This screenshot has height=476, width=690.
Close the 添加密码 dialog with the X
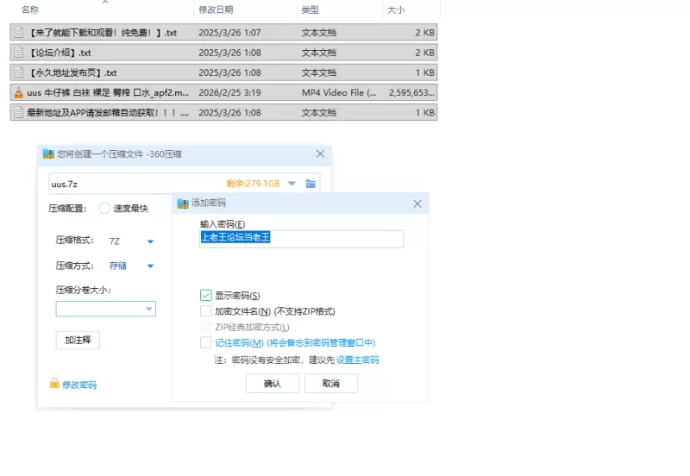point(417,204)
